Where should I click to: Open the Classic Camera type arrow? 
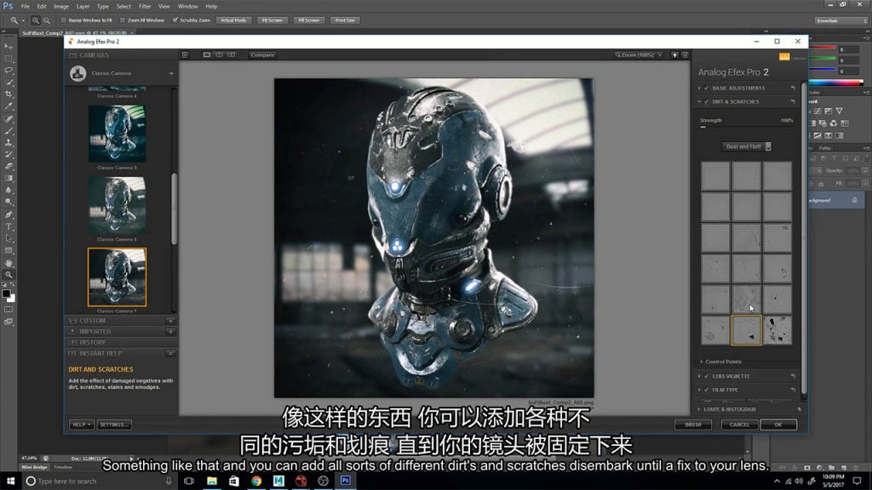pos(171,73)
